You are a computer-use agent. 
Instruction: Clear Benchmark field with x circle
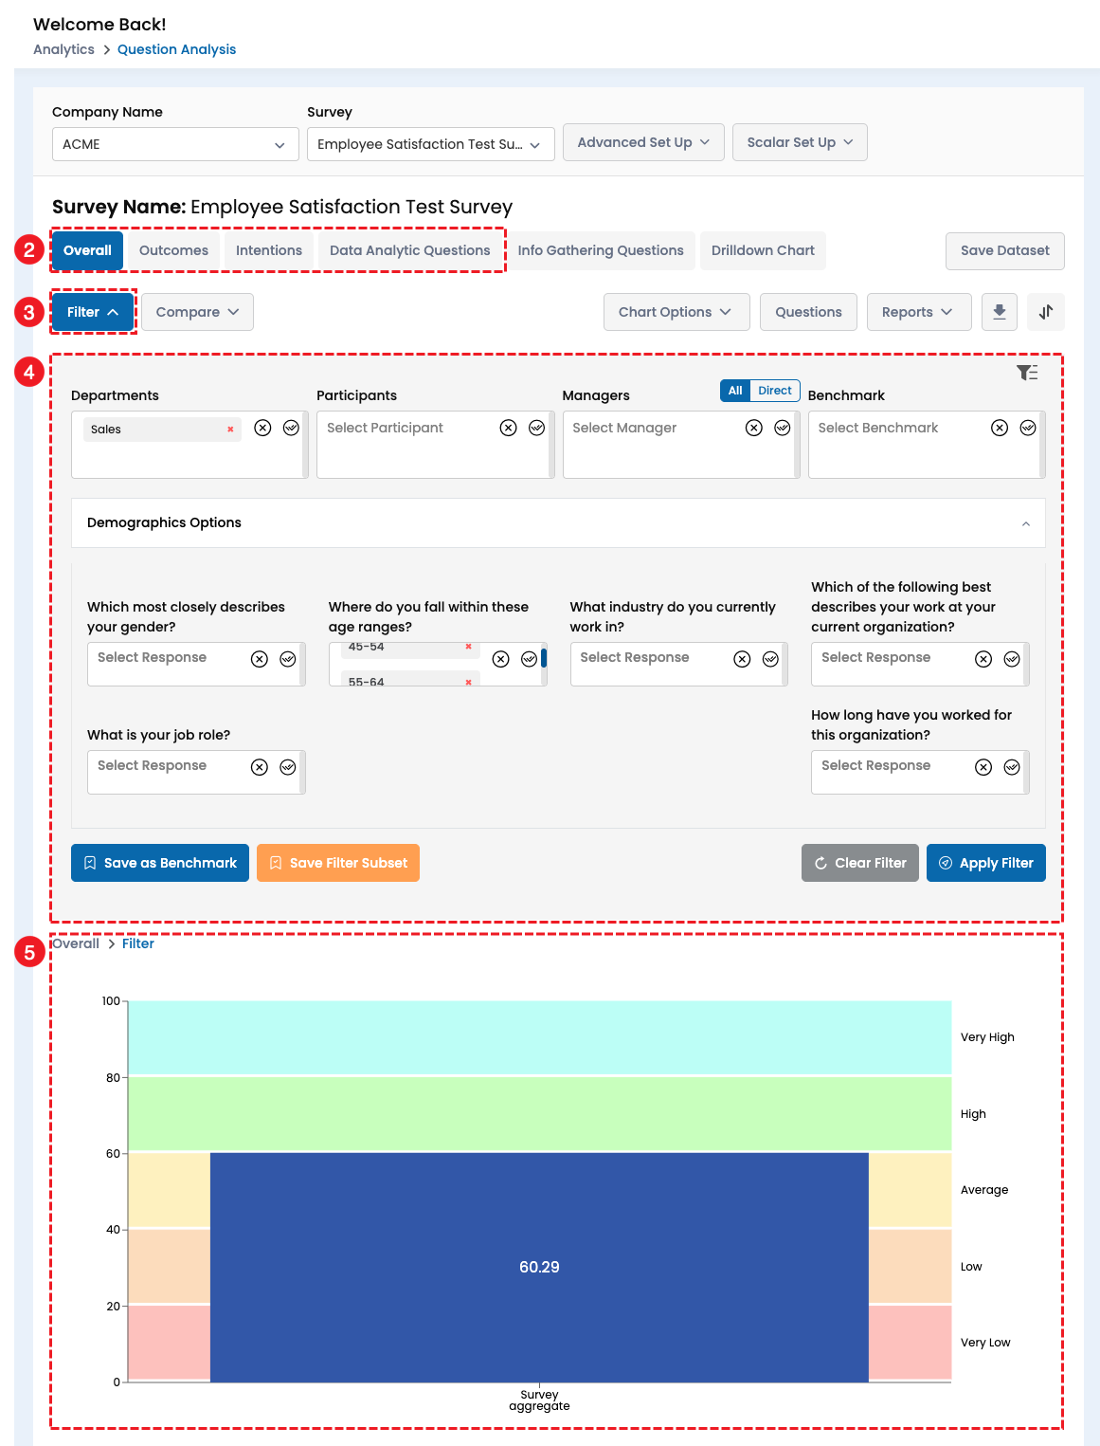click(1000, 428)
